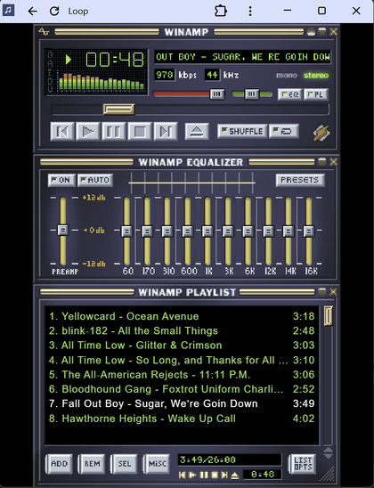Toggle windowshade mode of main window
Image resolution: width=374 pixels, height=488 pixels.
tap(322, 32)
